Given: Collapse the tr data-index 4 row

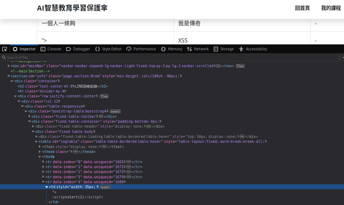Looking at the screenshot, I should [x=43, y=182].
